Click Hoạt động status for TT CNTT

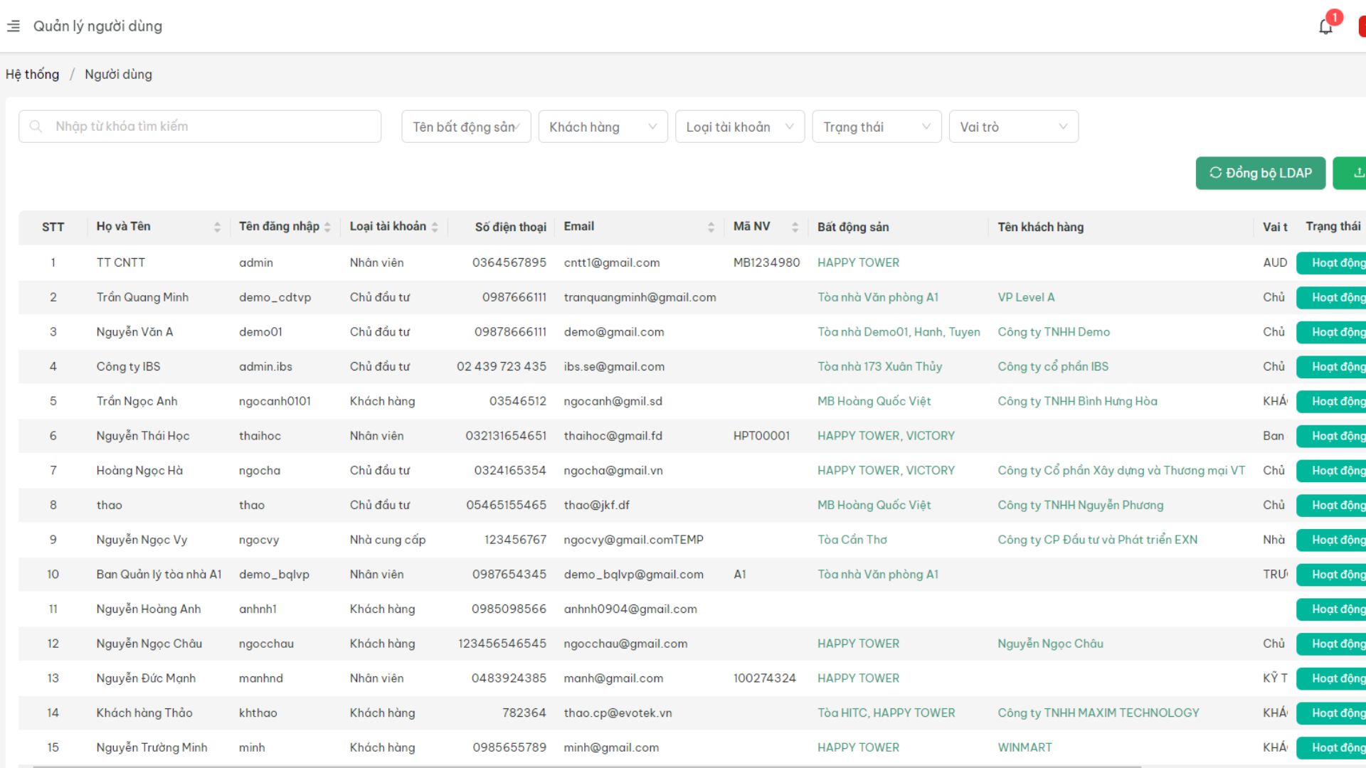tap(1331, 263)
